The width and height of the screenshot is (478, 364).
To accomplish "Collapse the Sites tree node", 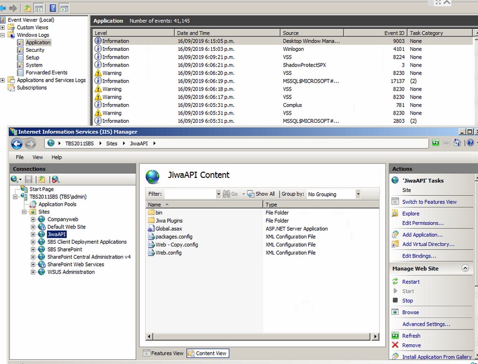I will click(x=25, y=212).
